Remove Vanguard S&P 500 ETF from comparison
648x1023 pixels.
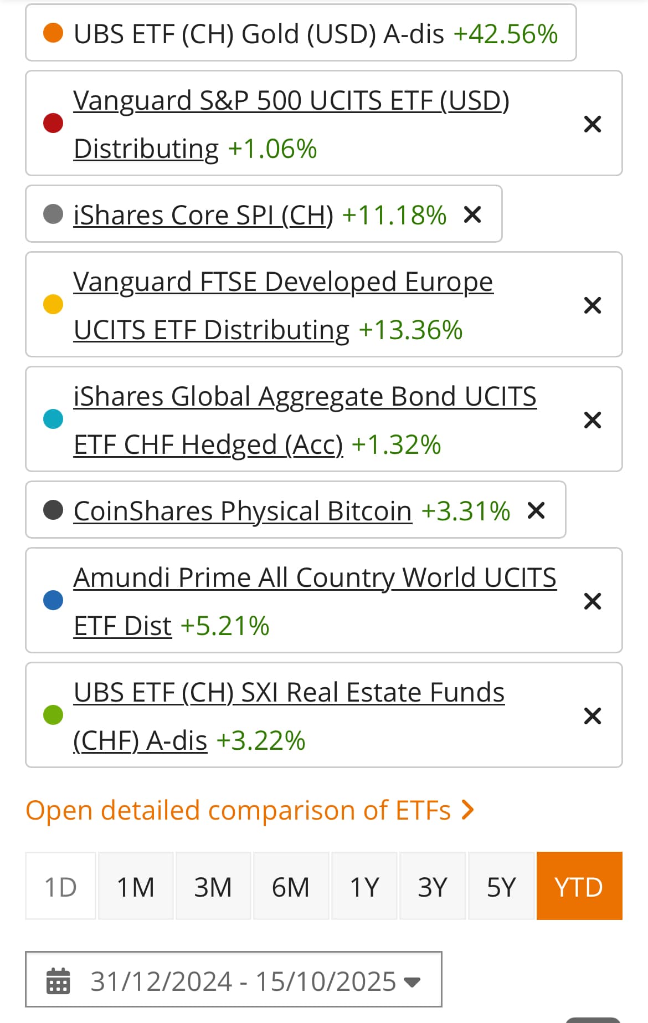[592, 124]
